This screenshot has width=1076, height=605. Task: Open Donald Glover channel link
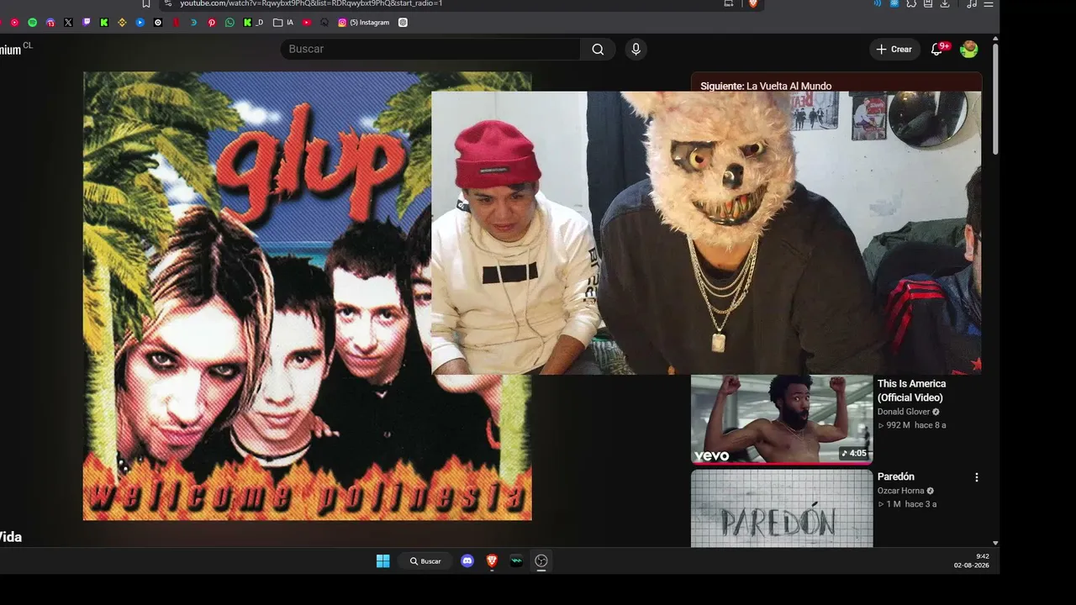[904, 412]
